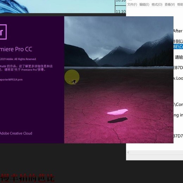The width and height of the screenshot is (183, 183).
Task: Click the "Adobe Creative Cloud" label
Action: [16, 133]
